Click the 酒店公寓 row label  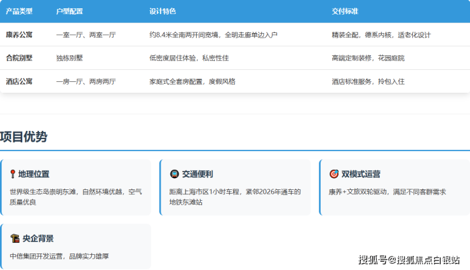pos(19,81)
